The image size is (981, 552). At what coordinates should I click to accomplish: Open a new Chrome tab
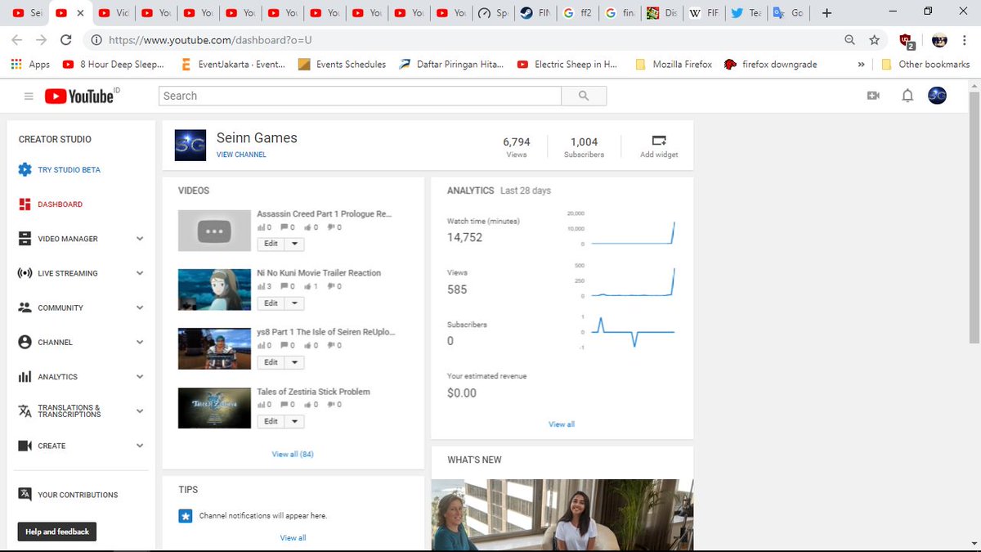826,13
